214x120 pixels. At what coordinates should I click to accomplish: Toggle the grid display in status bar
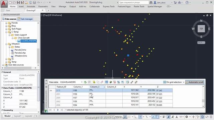[125, 117]
